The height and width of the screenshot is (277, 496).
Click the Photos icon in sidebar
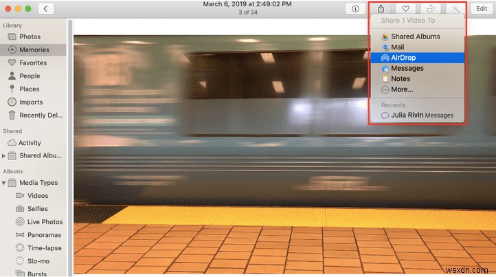tap(12, 36)
